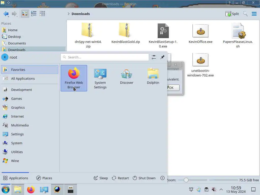Switch to Places tab in launcher
This screenshot has height=195, width=260.
tap(44, 178)
